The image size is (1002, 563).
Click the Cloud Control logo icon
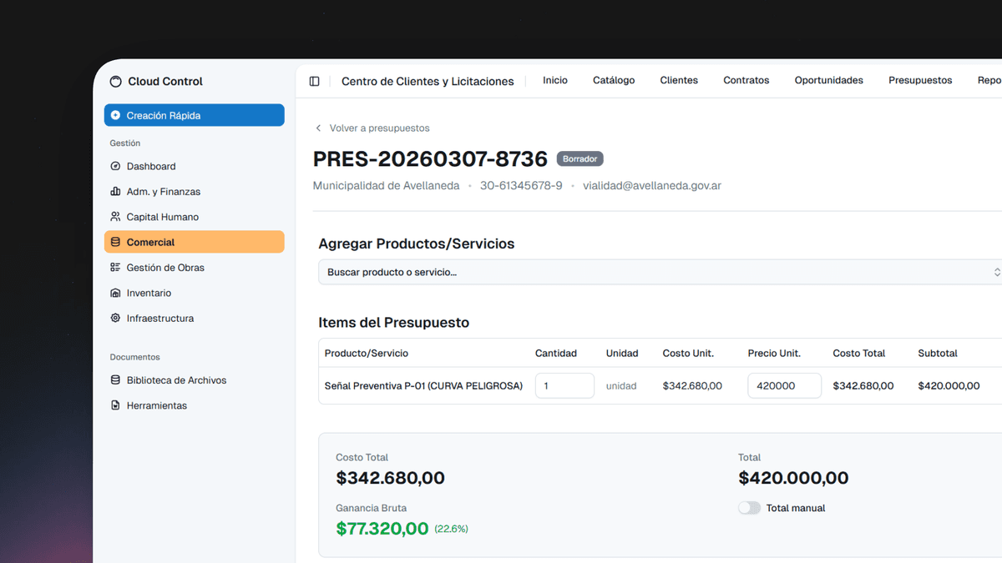pyautogui.click(x=116, y=82)
